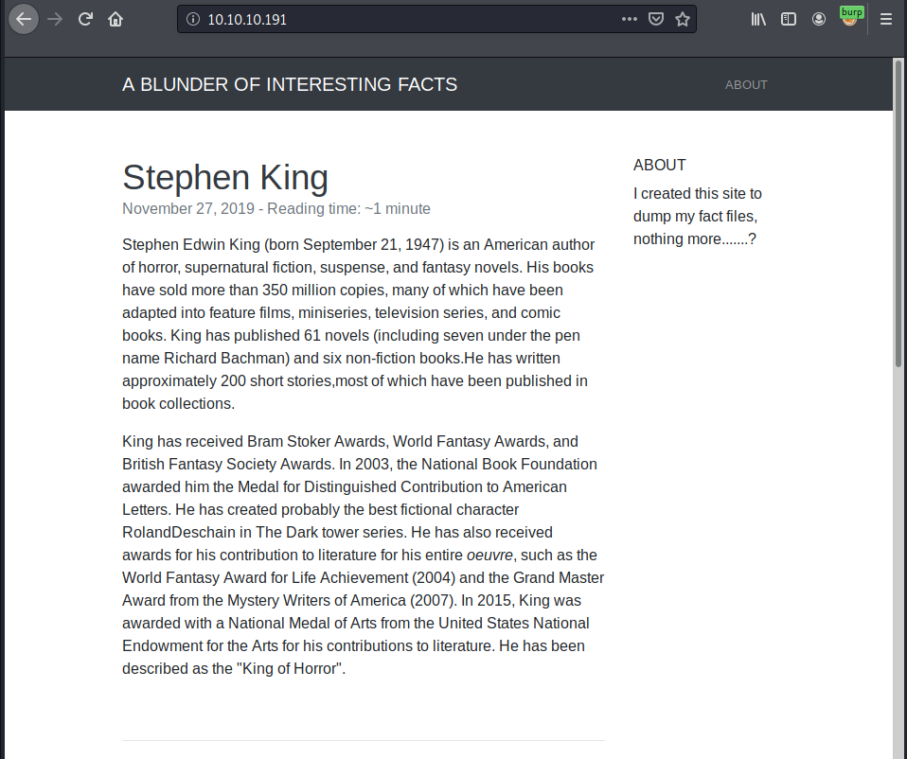Image resolution: width=907 pixels, height=759 pixels.
Task: Toggle the sidebar view icon
Action: point(789,19)
